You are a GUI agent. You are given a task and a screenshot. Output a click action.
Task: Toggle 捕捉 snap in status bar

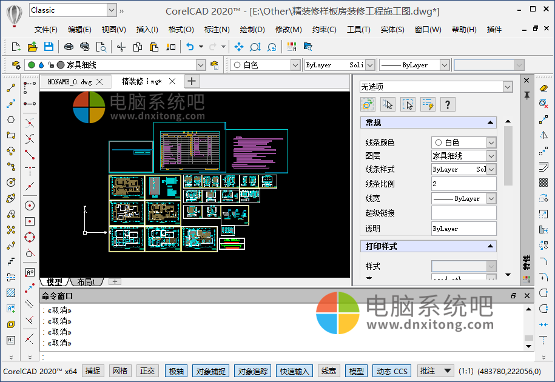pyautogui.click(x=93, y=371)
